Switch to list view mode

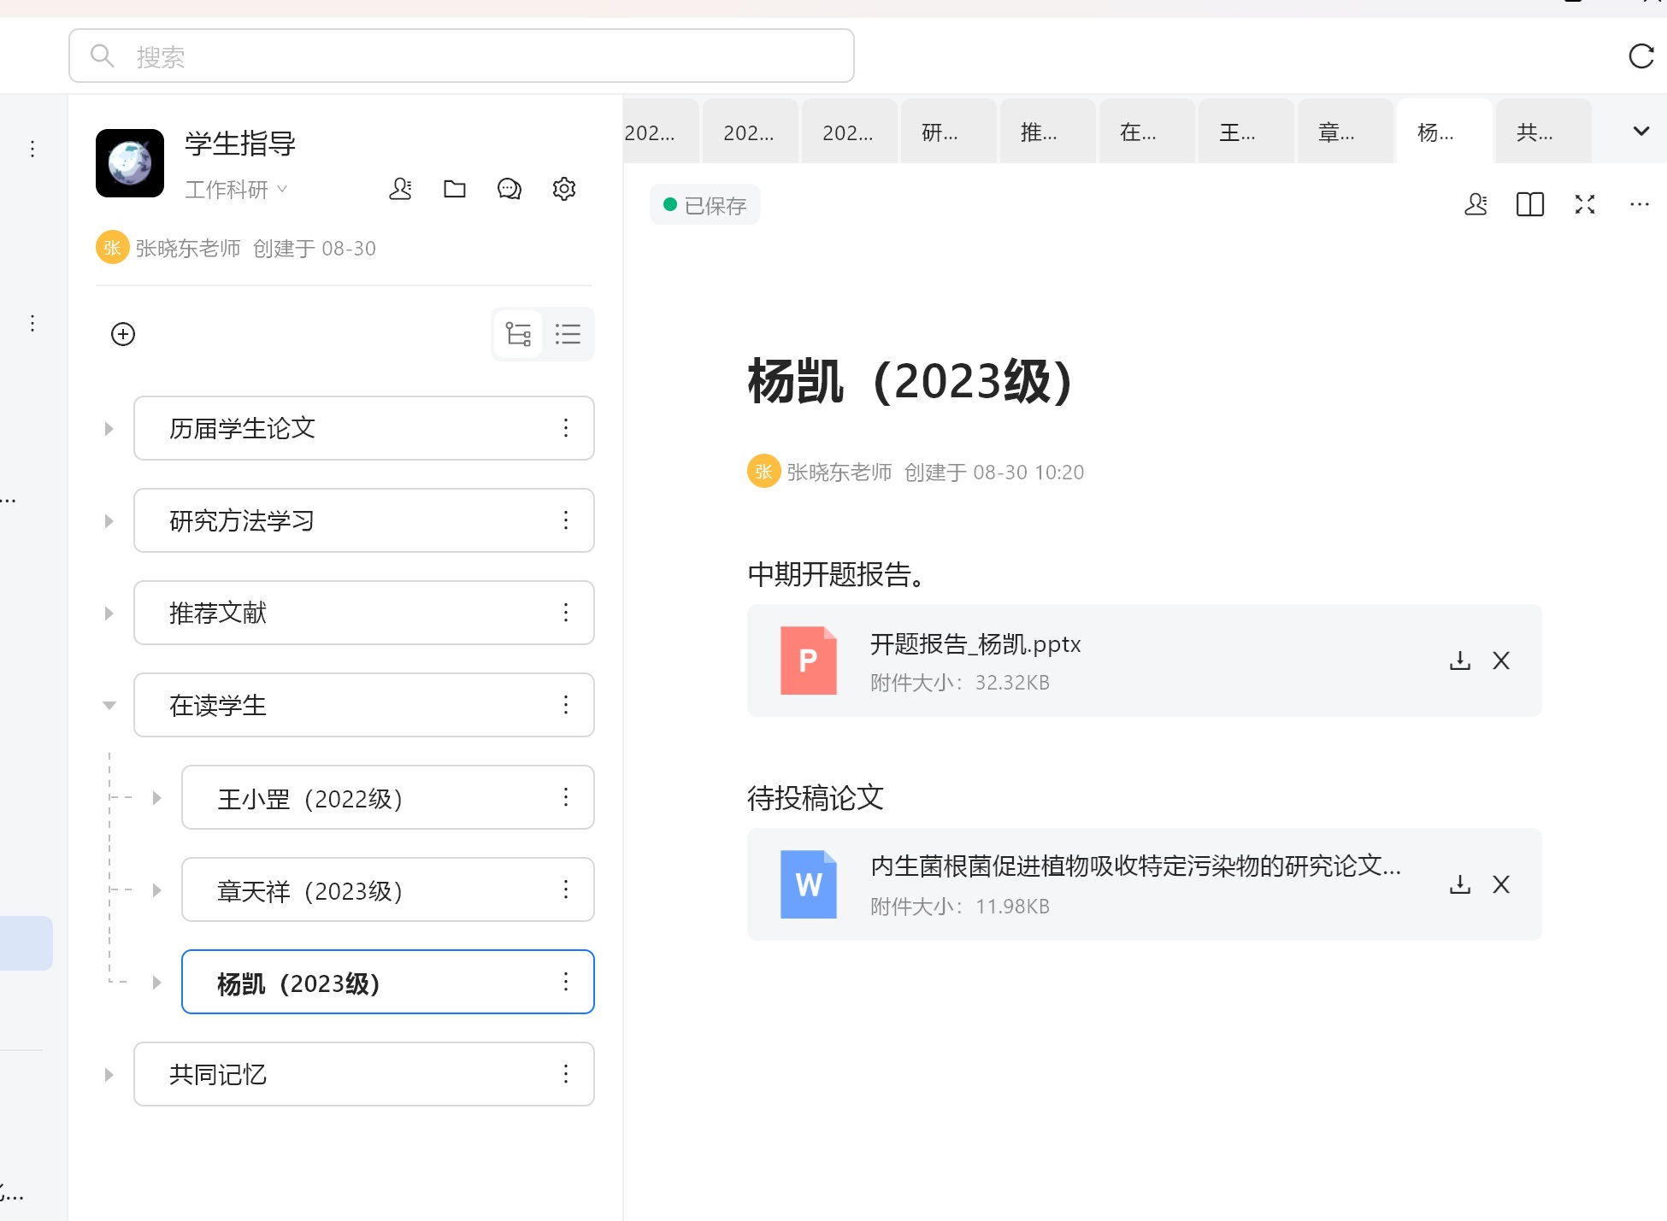point(568,334)
